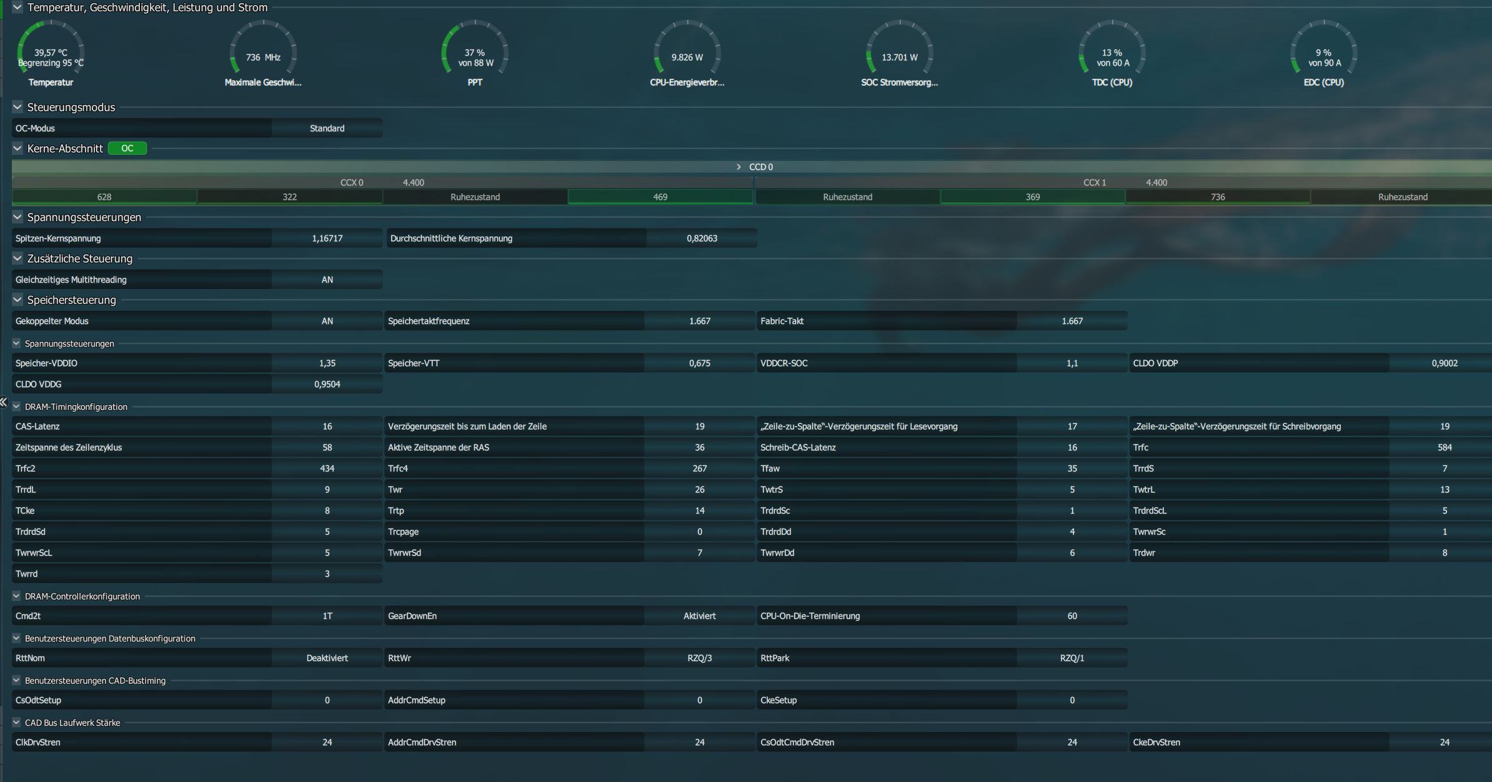This screenshot has width=1492, height=782.
Task: Click the CCX 0 label
Action: (x=352, y=183)
